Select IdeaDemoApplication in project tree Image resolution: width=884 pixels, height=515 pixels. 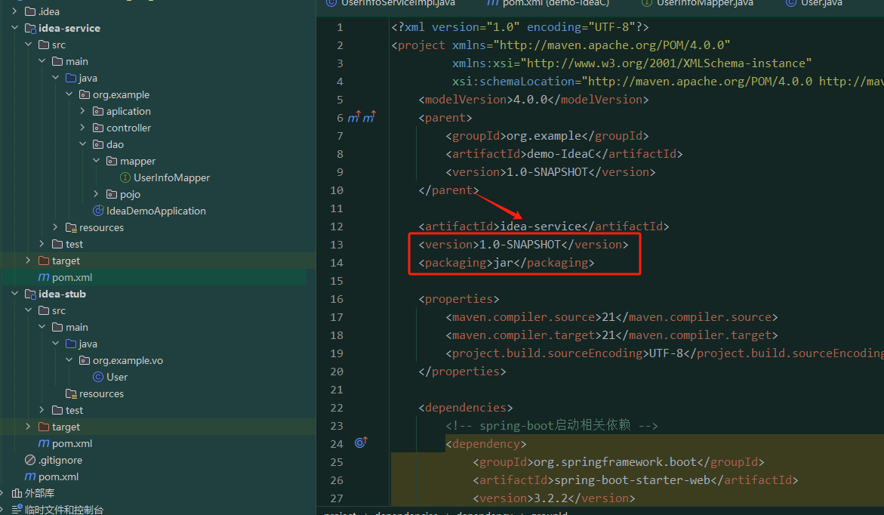click(x=156, y=211)
